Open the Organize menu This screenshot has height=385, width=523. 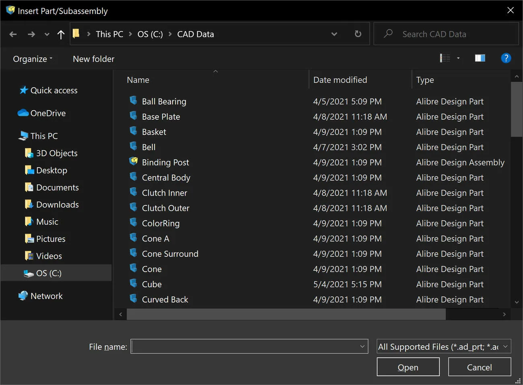(x=33, y=59)
